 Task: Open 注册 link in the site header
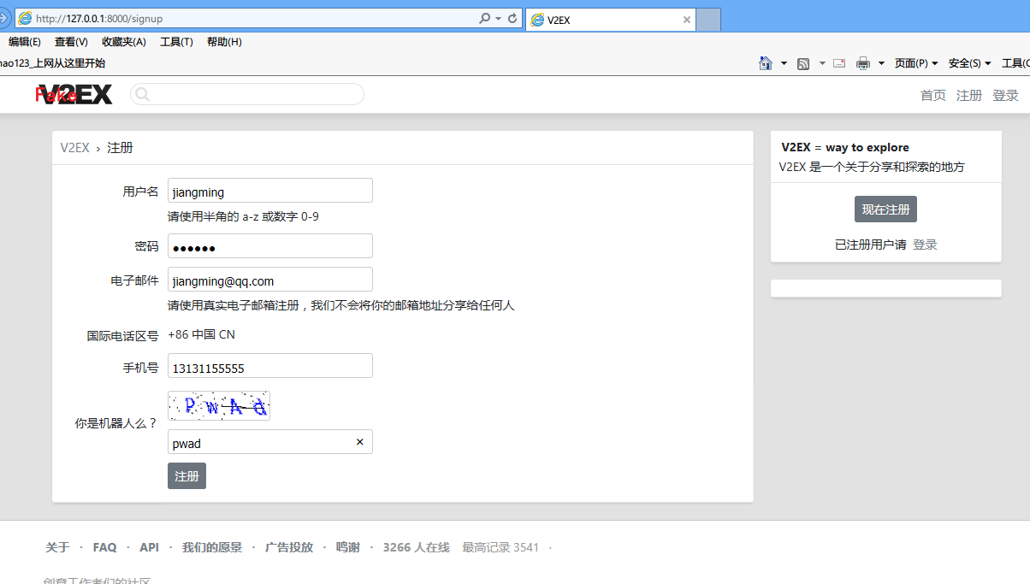(969, 95)
